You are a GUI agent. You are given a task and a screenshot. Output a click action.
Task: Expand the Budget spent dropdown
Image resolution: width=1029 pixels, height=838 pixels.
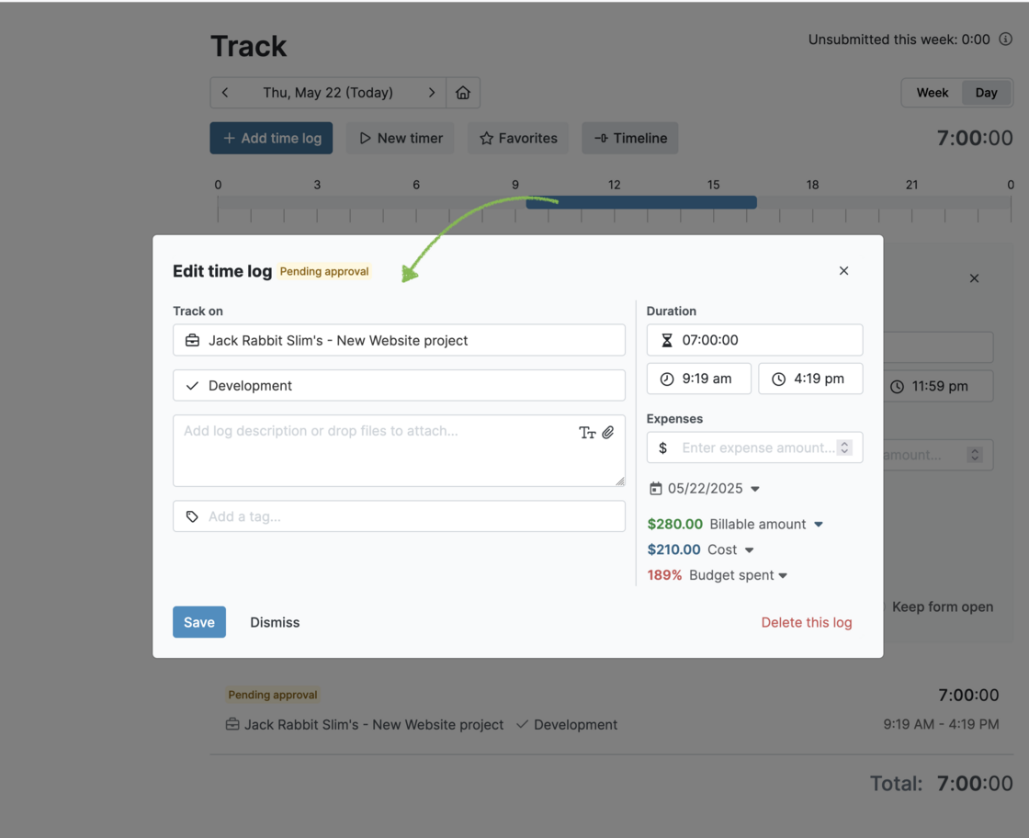point(783,576)
